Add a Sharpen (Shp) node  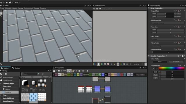pos(112,75)
